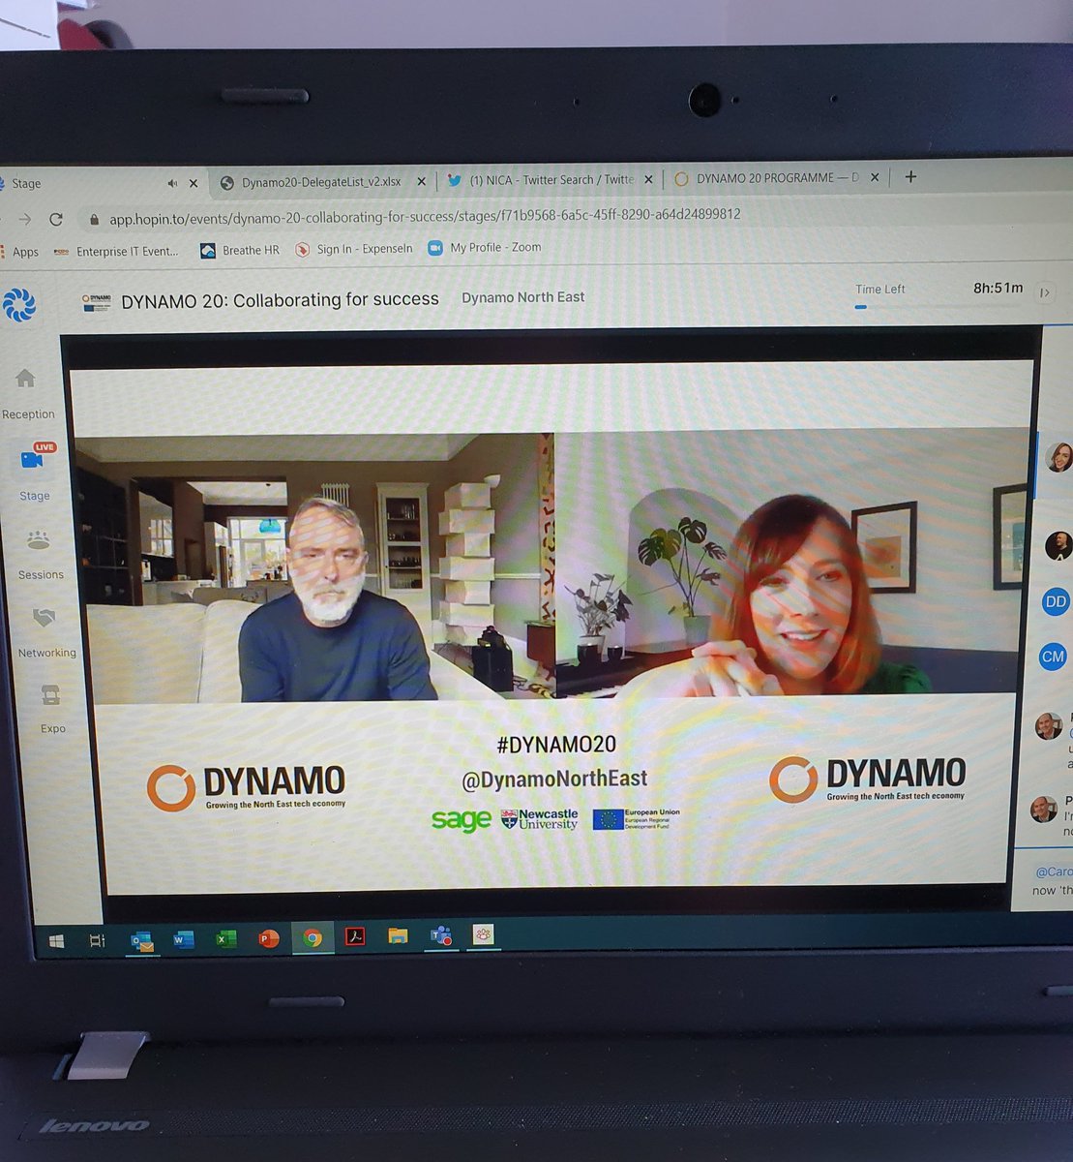Collapse the chat panel with the arrow
The width and height of the screenshot is (1073, 1162).
(x=1044, y=292)
